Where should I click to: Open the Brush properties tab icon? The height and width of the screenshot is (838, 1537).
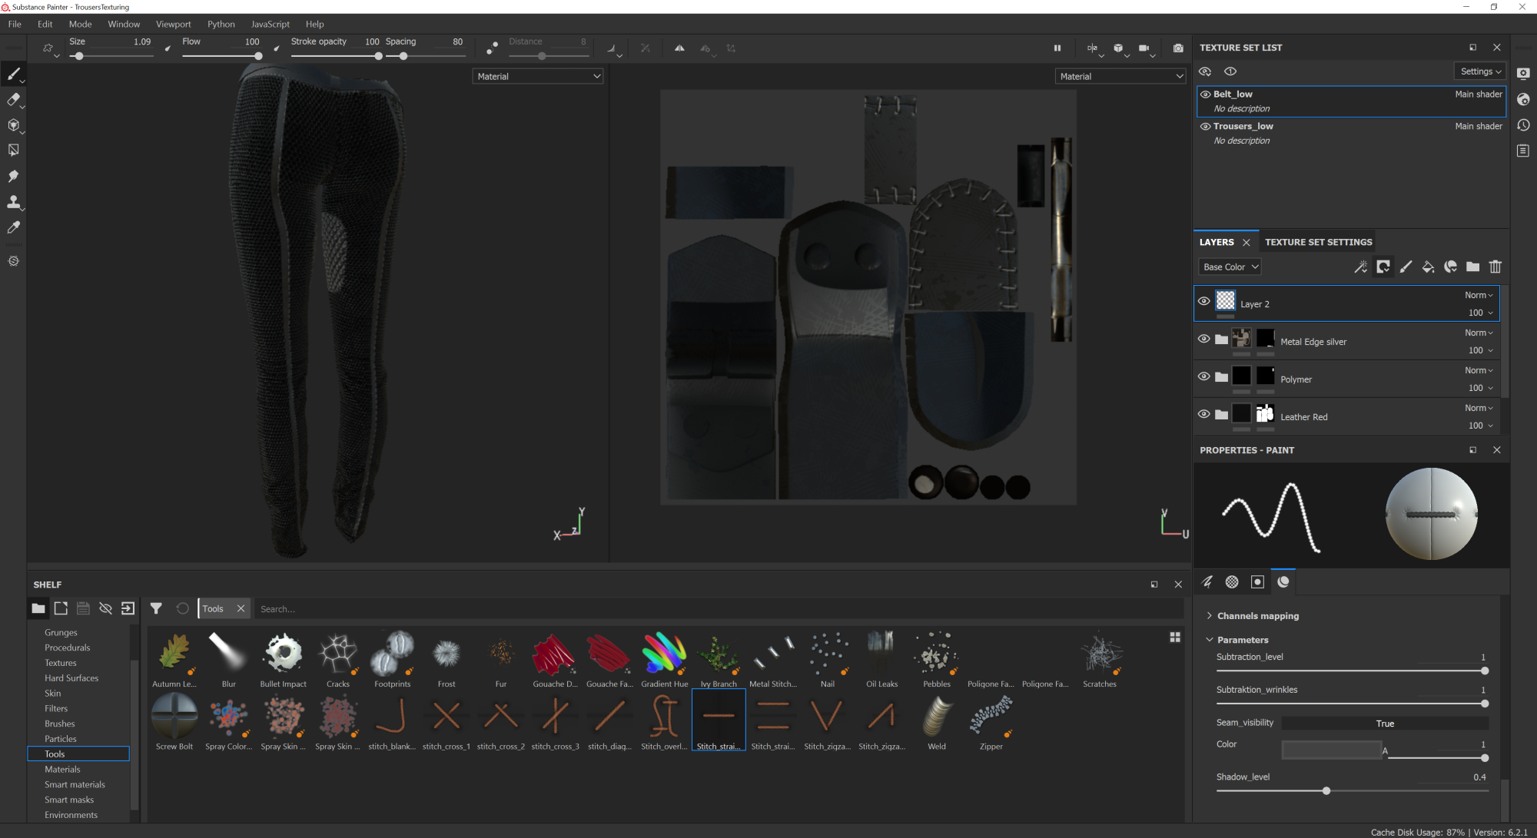click(x=1207, y=581)
